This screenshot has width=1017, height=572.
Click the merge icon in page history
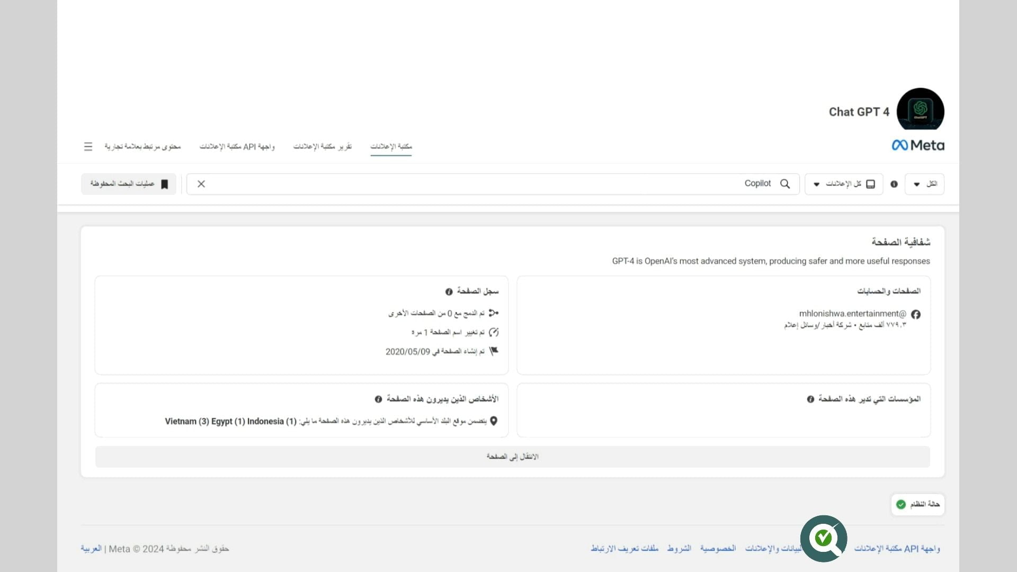[494, 313]
